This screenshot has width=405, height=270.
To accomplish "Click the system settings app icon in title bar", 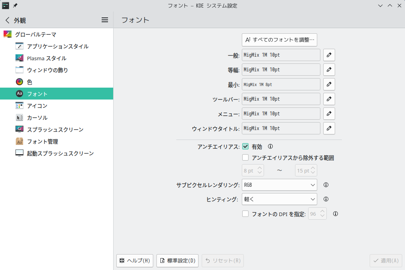I will pos(6,6).
